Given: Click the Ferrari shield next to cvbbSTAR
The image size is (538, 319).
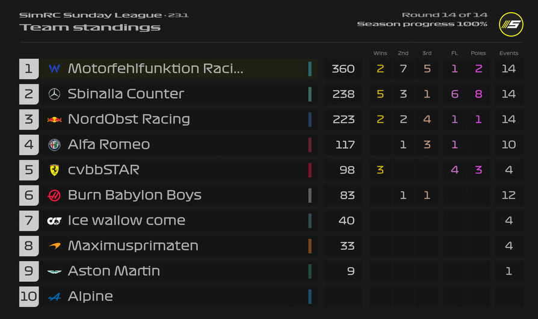Looking at the screenshot, I should pos(54,170).
